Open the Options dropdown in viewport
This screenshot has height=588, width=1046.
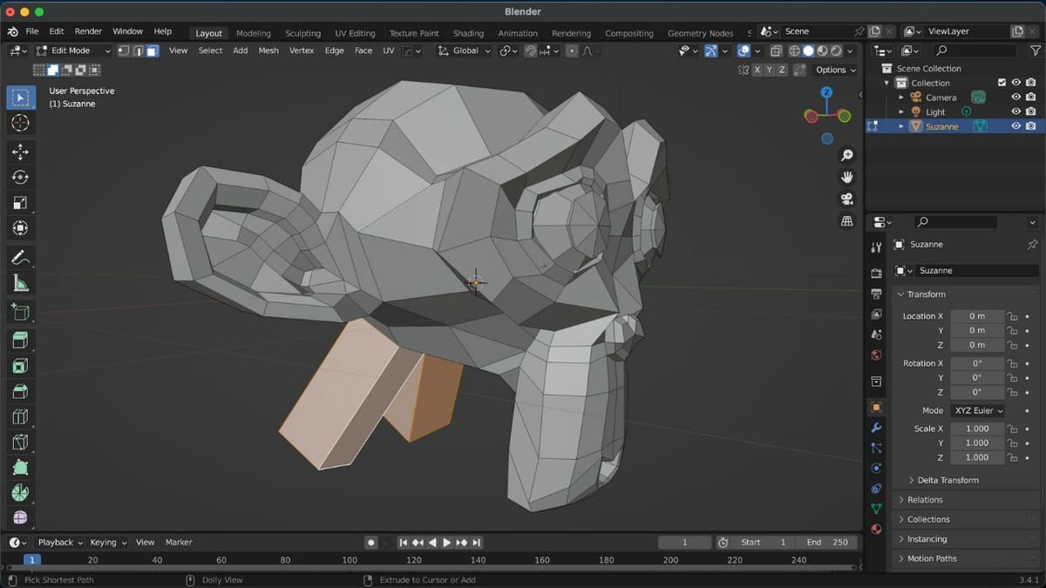[x=835, y=70]
